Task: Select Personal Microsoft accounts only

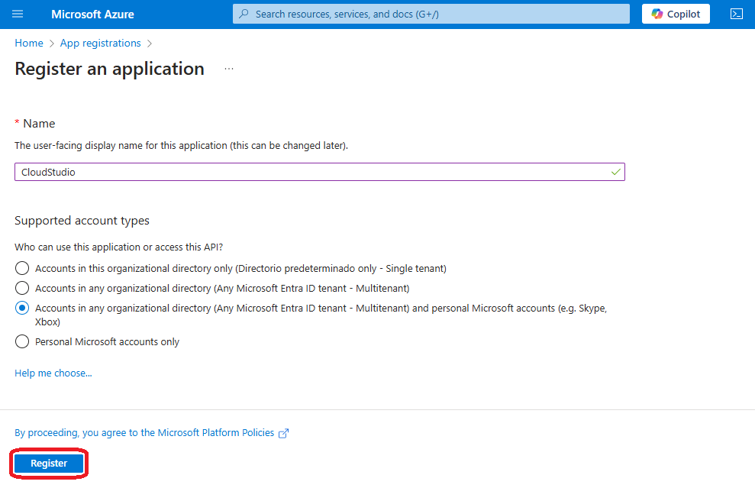Action: (x=22, y=341)
